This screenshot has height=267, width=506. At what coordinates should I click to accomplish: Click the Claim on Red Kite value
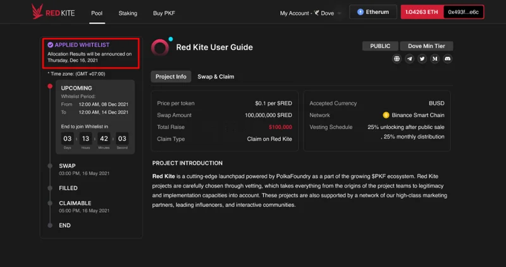click(x=269, y=139)
